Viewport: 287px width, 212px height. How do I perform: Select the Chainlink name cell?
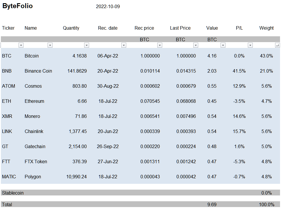click(x=34, y=131)
